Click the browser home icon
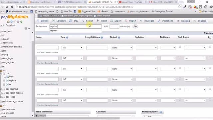Screen dimensions: 213x120 coord(12,7)
